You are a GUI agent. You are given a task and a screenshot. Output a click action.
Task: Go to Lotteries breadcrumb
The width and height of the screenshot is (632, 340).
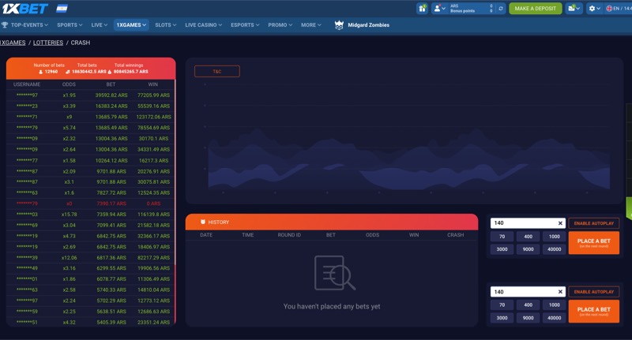[x=48, y=43]
